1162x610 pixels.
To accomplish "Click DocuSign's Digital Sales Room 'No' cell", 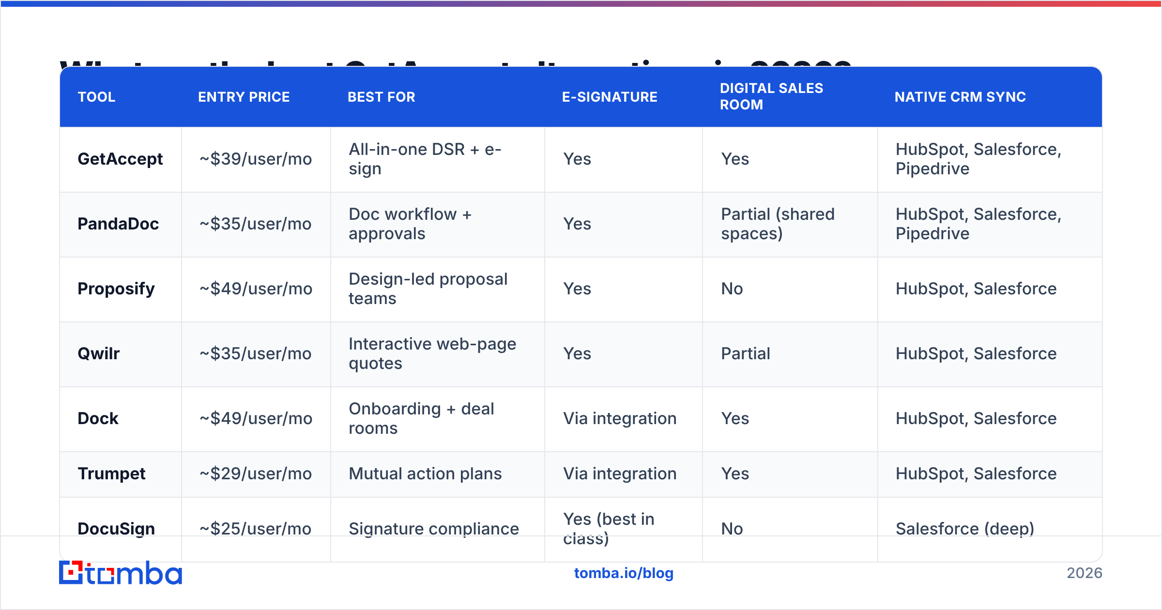I will point(790,529).
